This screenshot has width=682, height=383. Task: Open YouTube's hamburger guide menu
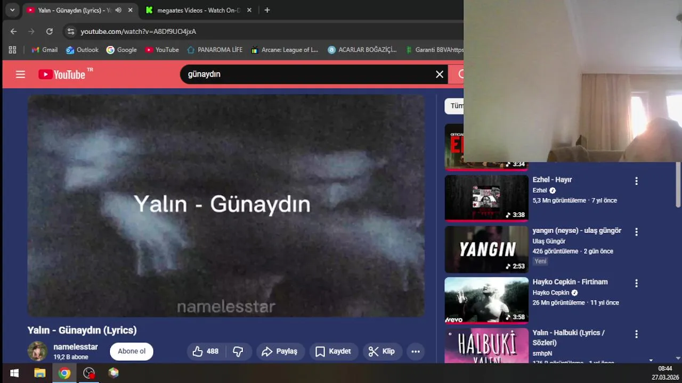(x=20, y=74)
